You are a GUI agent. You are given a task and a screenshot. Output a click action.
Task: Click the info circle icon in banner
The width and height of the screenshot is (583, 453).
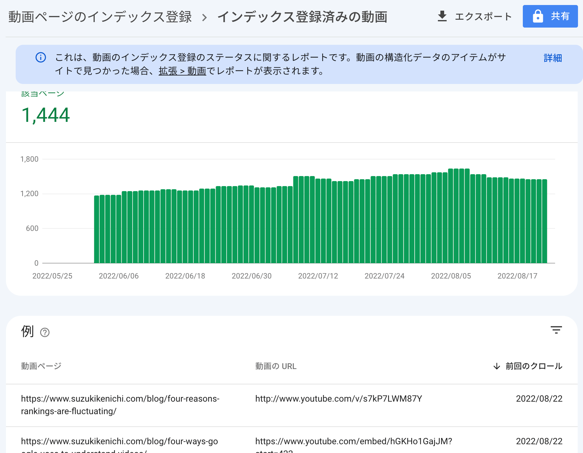(x=41, y=57)
